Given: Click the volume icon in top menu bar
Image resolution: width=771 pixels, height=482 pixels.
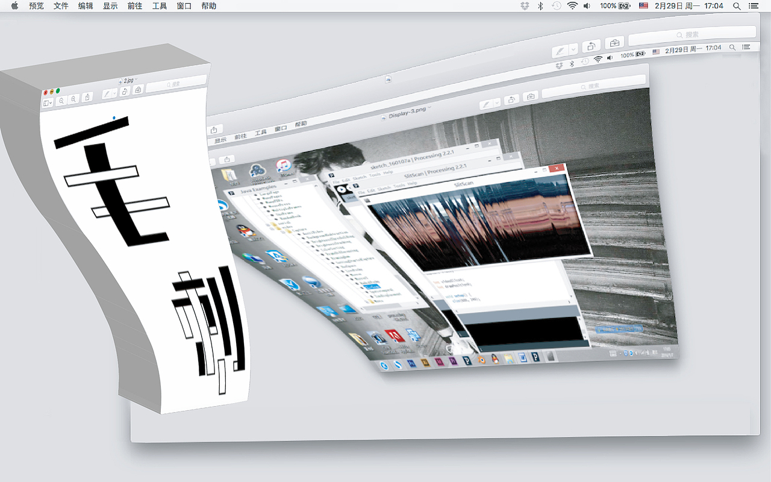Looking at the screenshot, I should tap(587, 6).
